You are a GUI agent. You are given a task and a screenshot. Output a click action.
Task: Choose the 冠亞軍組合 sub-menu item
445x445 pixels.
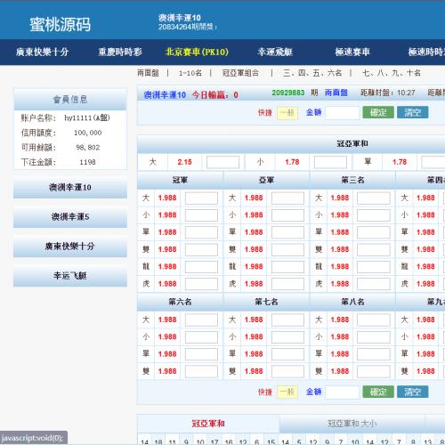(240, 73)
